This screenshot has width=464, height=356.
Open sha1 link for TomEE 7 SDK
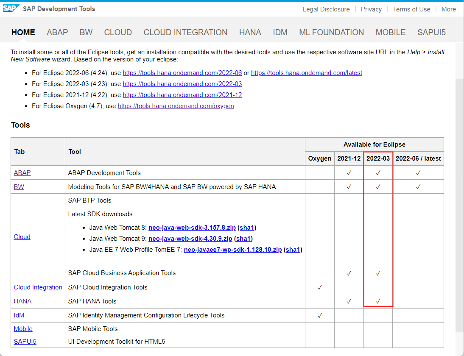point(293,250)
